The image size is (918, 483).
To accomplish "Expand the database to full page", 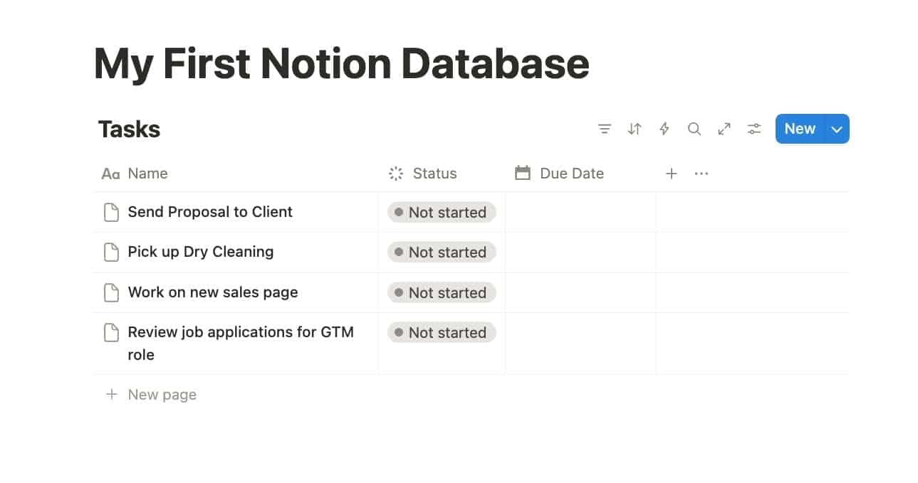I will pyautogui.click(x=724, y=129).
